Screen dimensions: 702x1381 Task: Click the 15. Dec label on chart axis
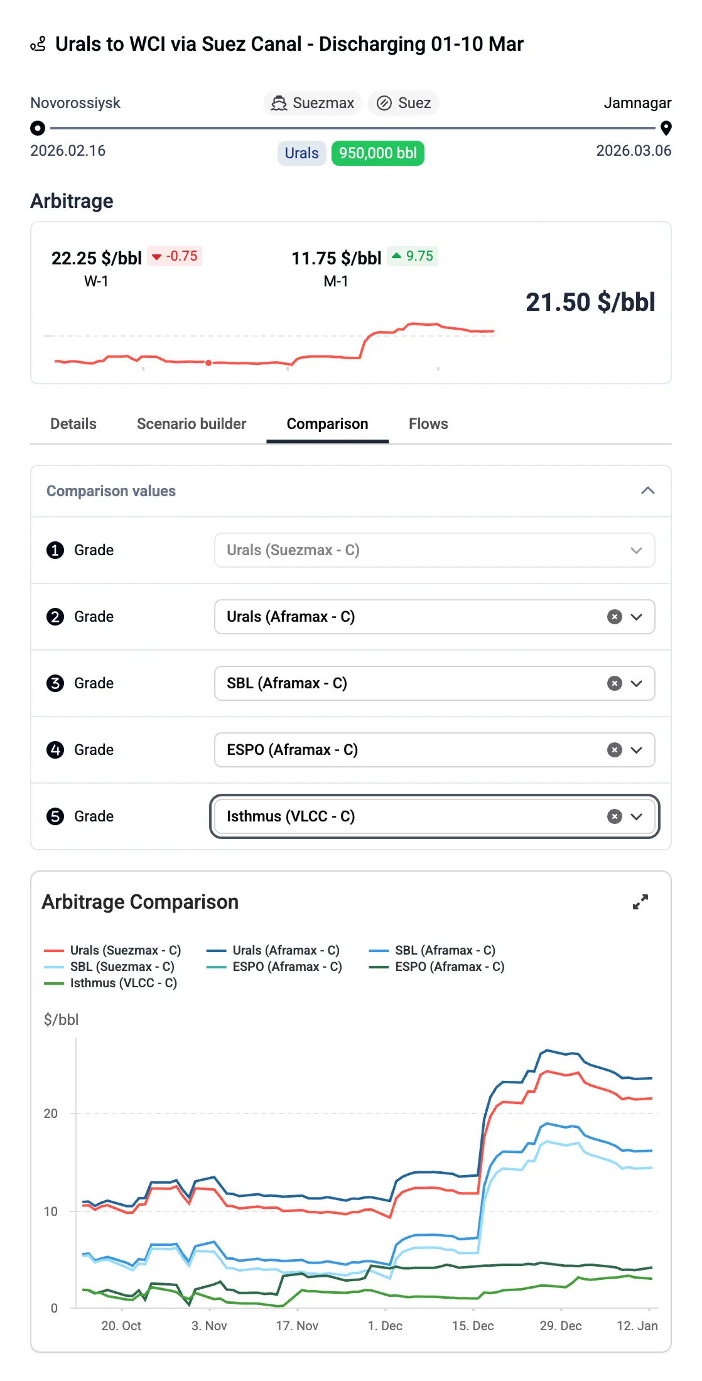click(473, 1326)
